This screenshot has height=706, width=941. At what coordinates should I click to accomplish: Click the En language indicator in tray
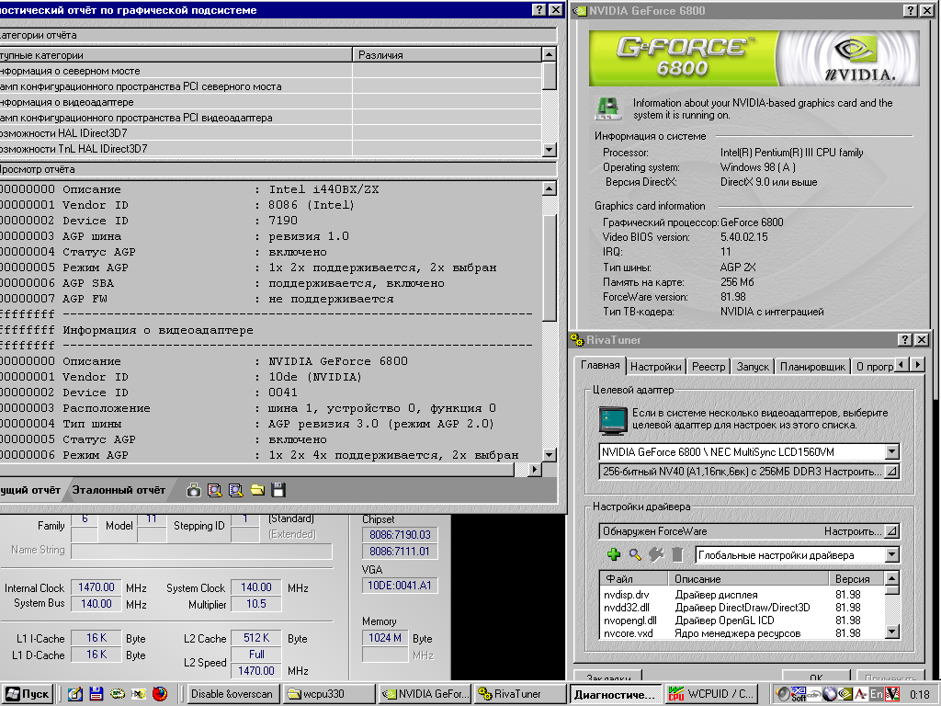click(878, 694)
